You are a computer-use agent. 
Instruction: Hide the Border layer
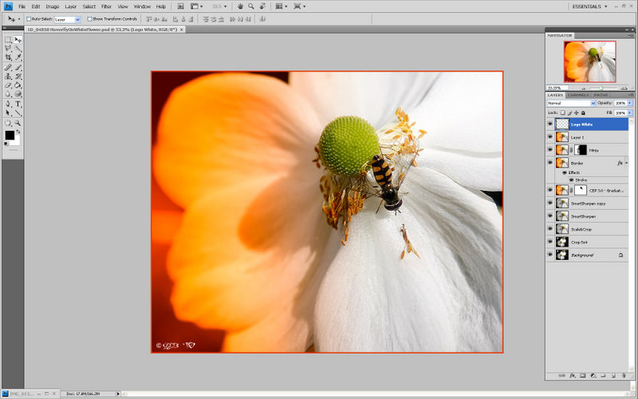(x=550, y=163)
